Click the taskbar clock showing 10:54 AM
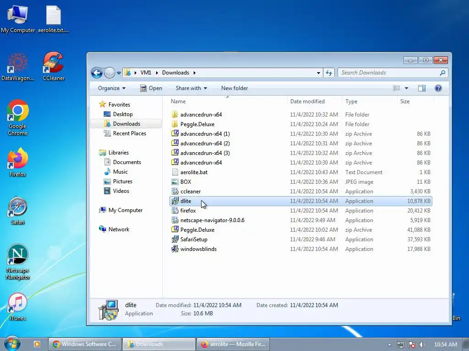The height and width of the screenshot is (351, 469). pos(445,345)
